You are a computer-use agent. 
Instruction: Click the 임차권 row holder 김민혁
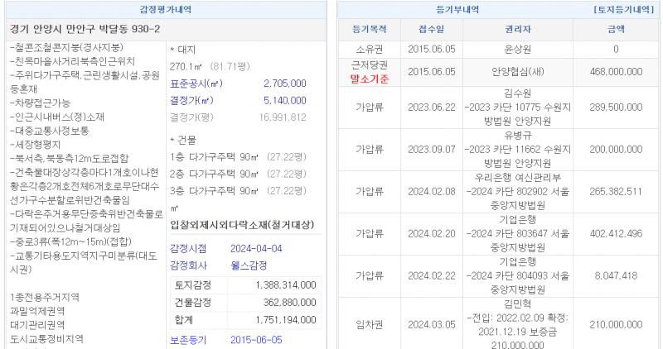pyautogui.click(x=517, y=304)
